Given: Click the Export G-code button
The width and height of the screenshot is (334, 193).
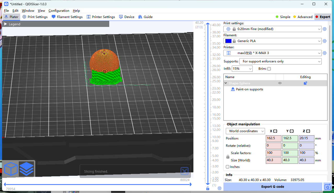Looking at the screenshot, I should (273, 187).
